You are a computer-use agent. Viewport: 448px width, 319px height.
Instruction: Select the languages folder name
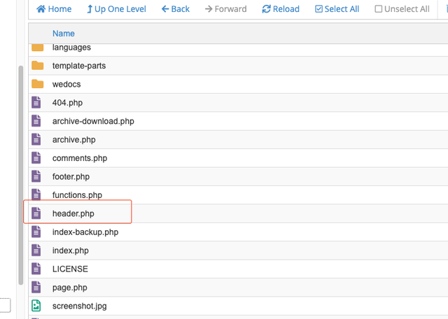(x=71, y=48)
